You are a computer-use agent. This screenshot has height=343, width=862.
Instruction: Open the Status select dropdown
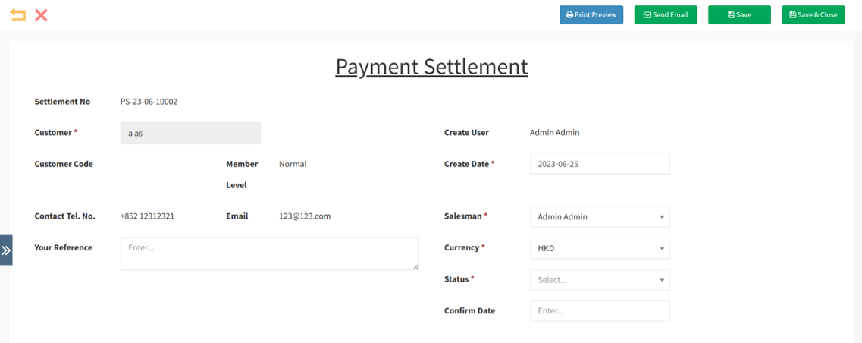tap(600, 280)
